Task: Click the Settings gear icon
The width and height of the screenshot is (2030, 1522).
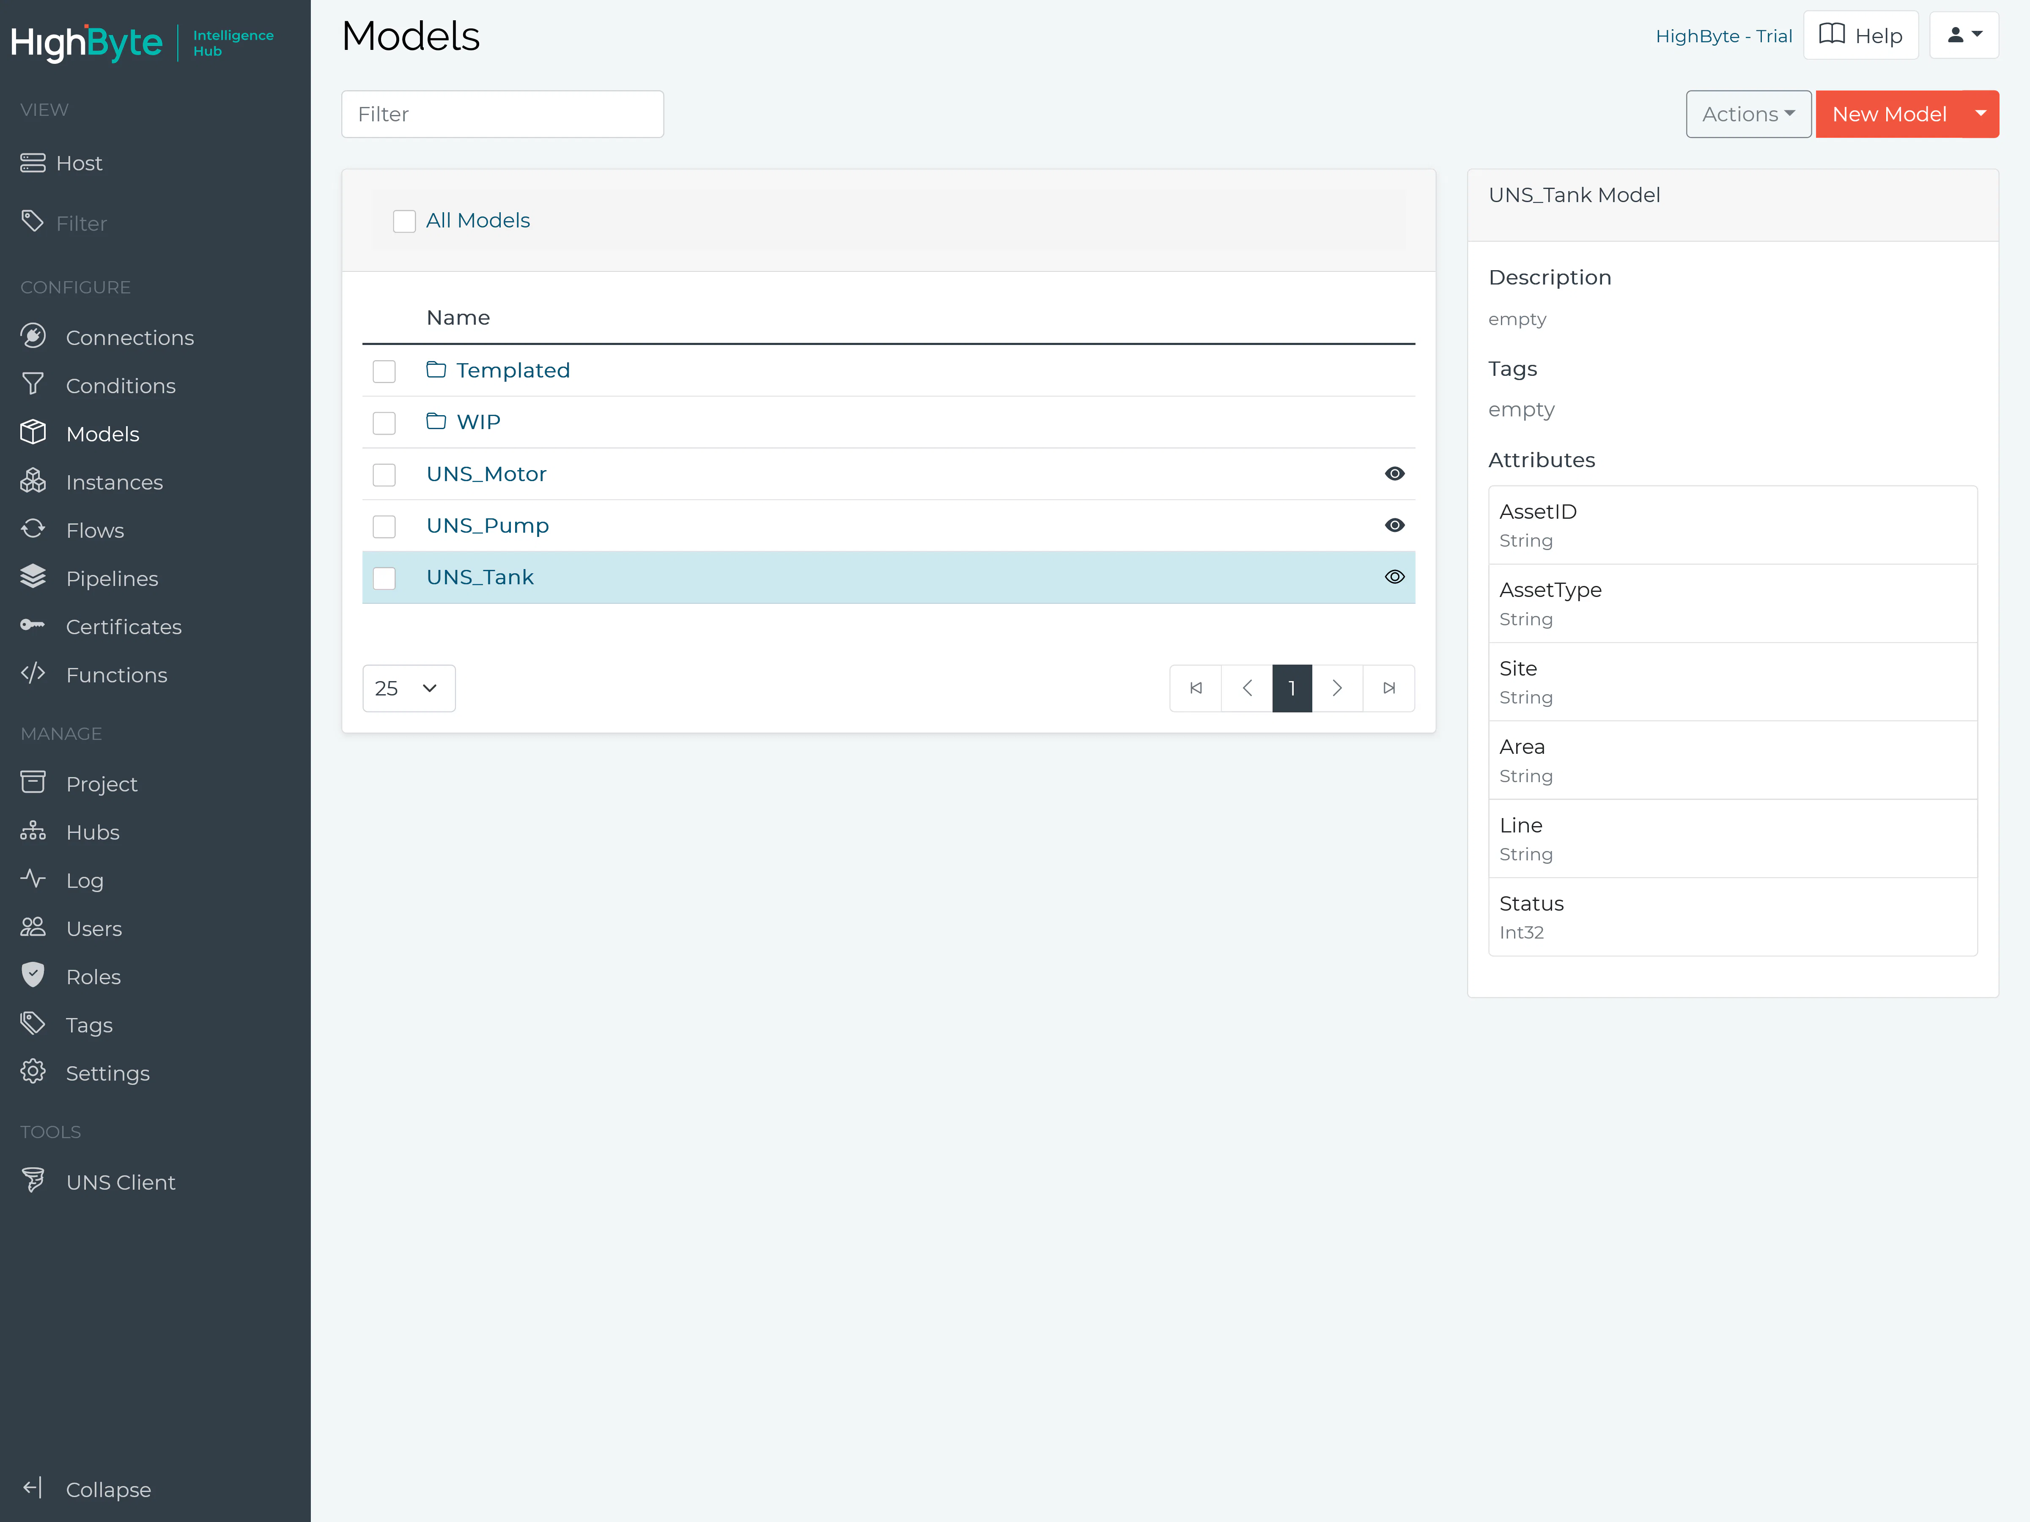Action: 33,1072
